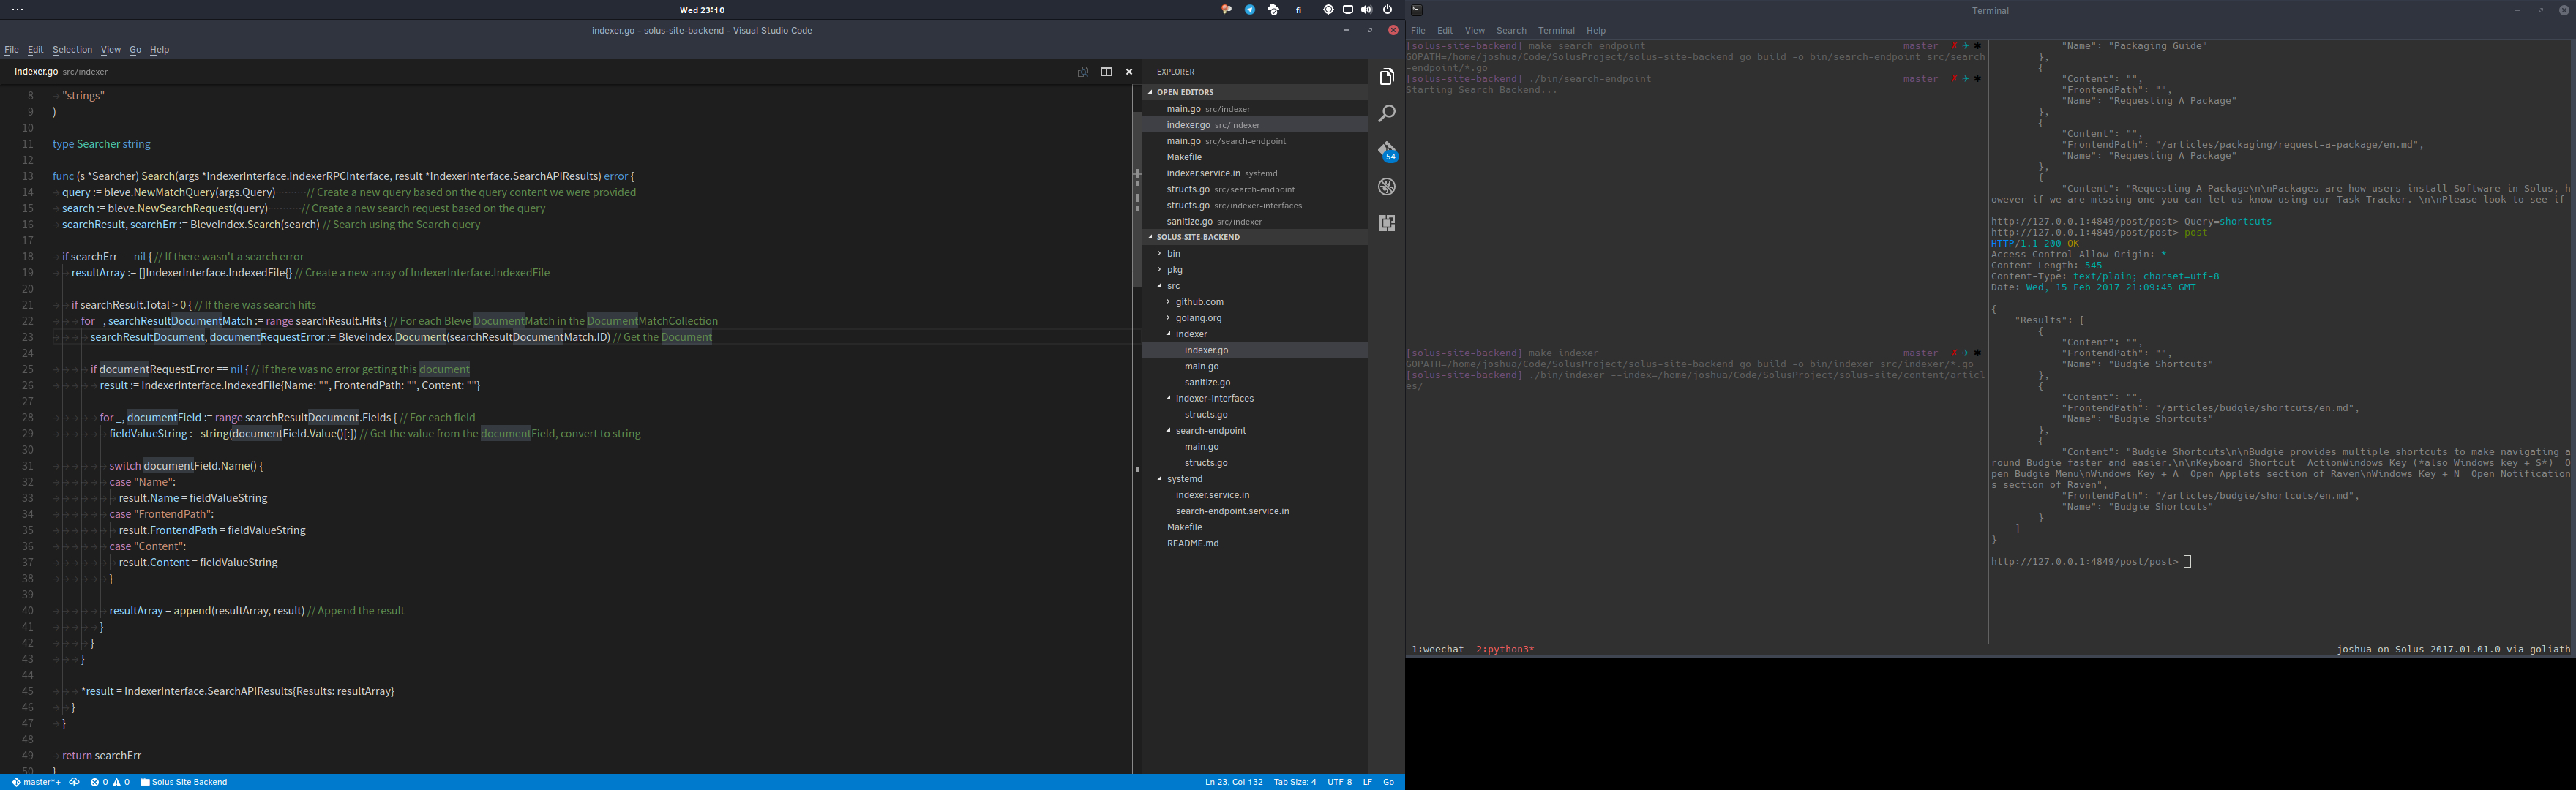The height and width of the screenshot is (790, 2576).
Task: Click the display icon in top panel
Action: 1347,10
